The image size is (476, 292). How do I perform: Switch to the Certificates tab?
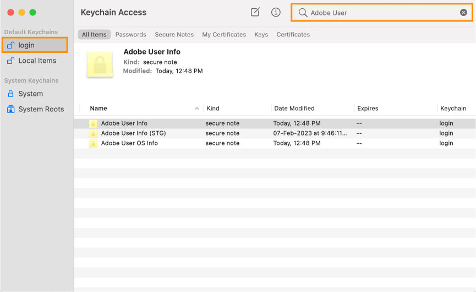293,34
